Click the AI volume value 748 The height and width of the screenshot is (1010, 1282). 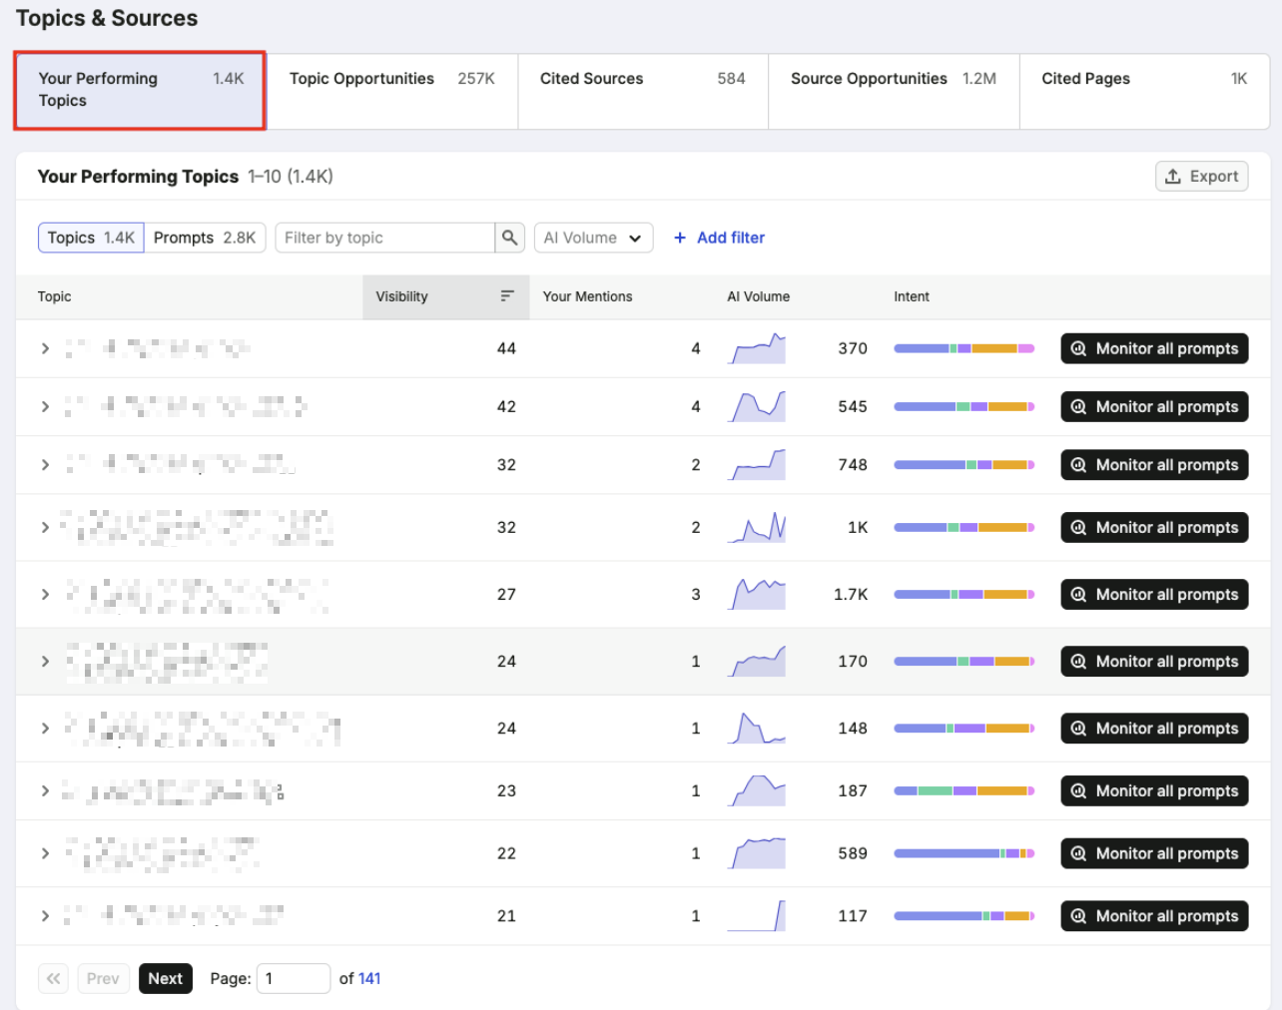(x=853, y=465)
